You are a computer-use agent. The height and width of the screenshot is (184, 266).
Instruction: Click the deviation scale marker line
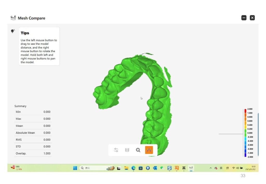tap(230, 134)
